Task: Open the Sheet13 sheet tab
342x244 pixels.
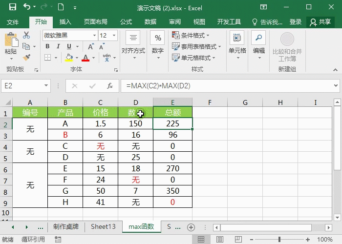Action: click(103, 226)
